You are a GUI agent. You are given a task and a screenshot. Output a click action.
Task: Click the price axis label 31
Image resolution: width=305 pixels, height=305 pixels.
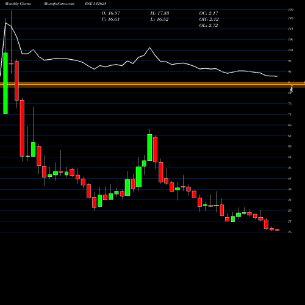pos(290,200)
